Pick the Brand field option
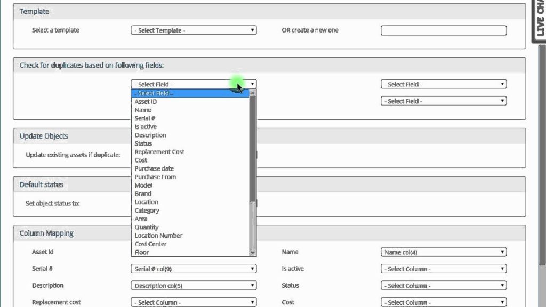 point(143,194)
